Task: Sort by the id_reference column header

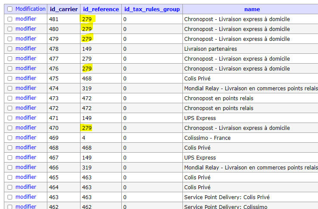Action: pyautogui.click(x=101, y=9)
